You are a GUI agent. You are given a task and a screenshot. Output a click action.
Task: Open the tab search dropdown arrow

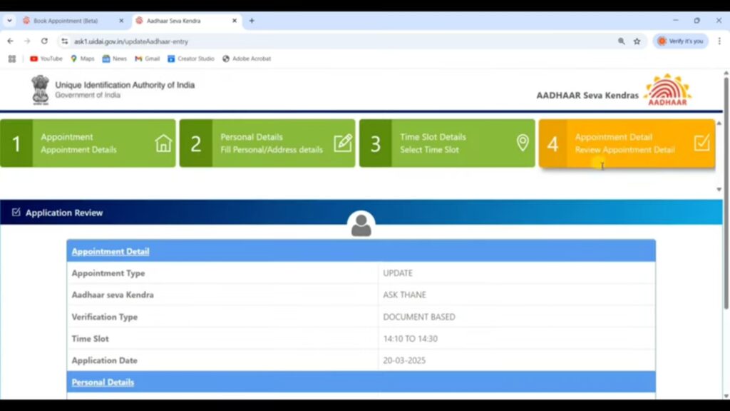(x=9, y=21)
